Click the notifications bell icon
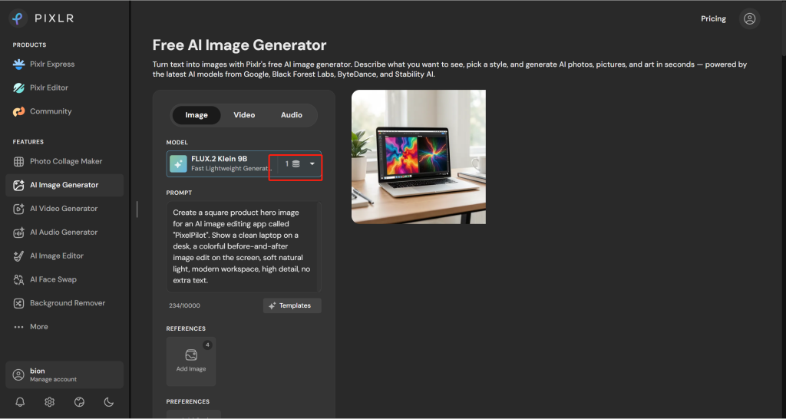The height and width of the screenshot is (419, 786). coord(19,402)
